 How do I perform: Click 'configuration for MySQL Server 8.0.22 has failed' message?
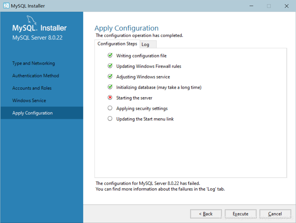(x=148, y=183)
